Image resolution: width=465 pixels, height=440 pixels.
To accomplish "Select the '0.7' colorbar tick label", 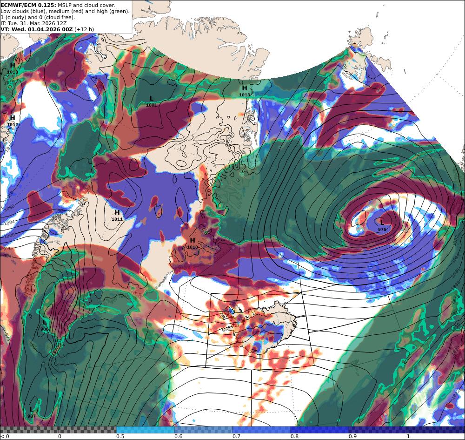I will pos(236,436).
